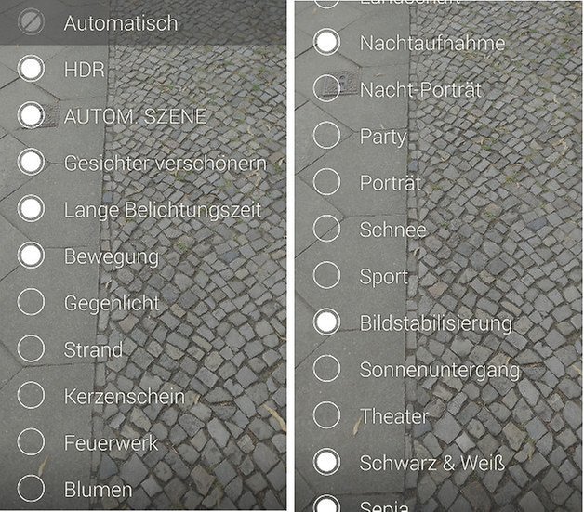Select the Strand scene mode
The image size is (584, 512).
143,348
